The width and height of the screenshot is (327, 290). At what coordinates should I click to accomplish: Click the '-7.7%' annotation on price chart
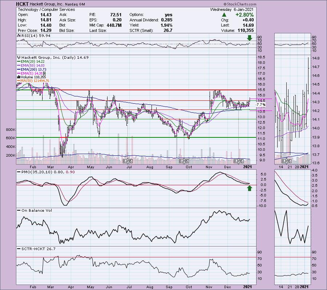(x=261, y=105)
